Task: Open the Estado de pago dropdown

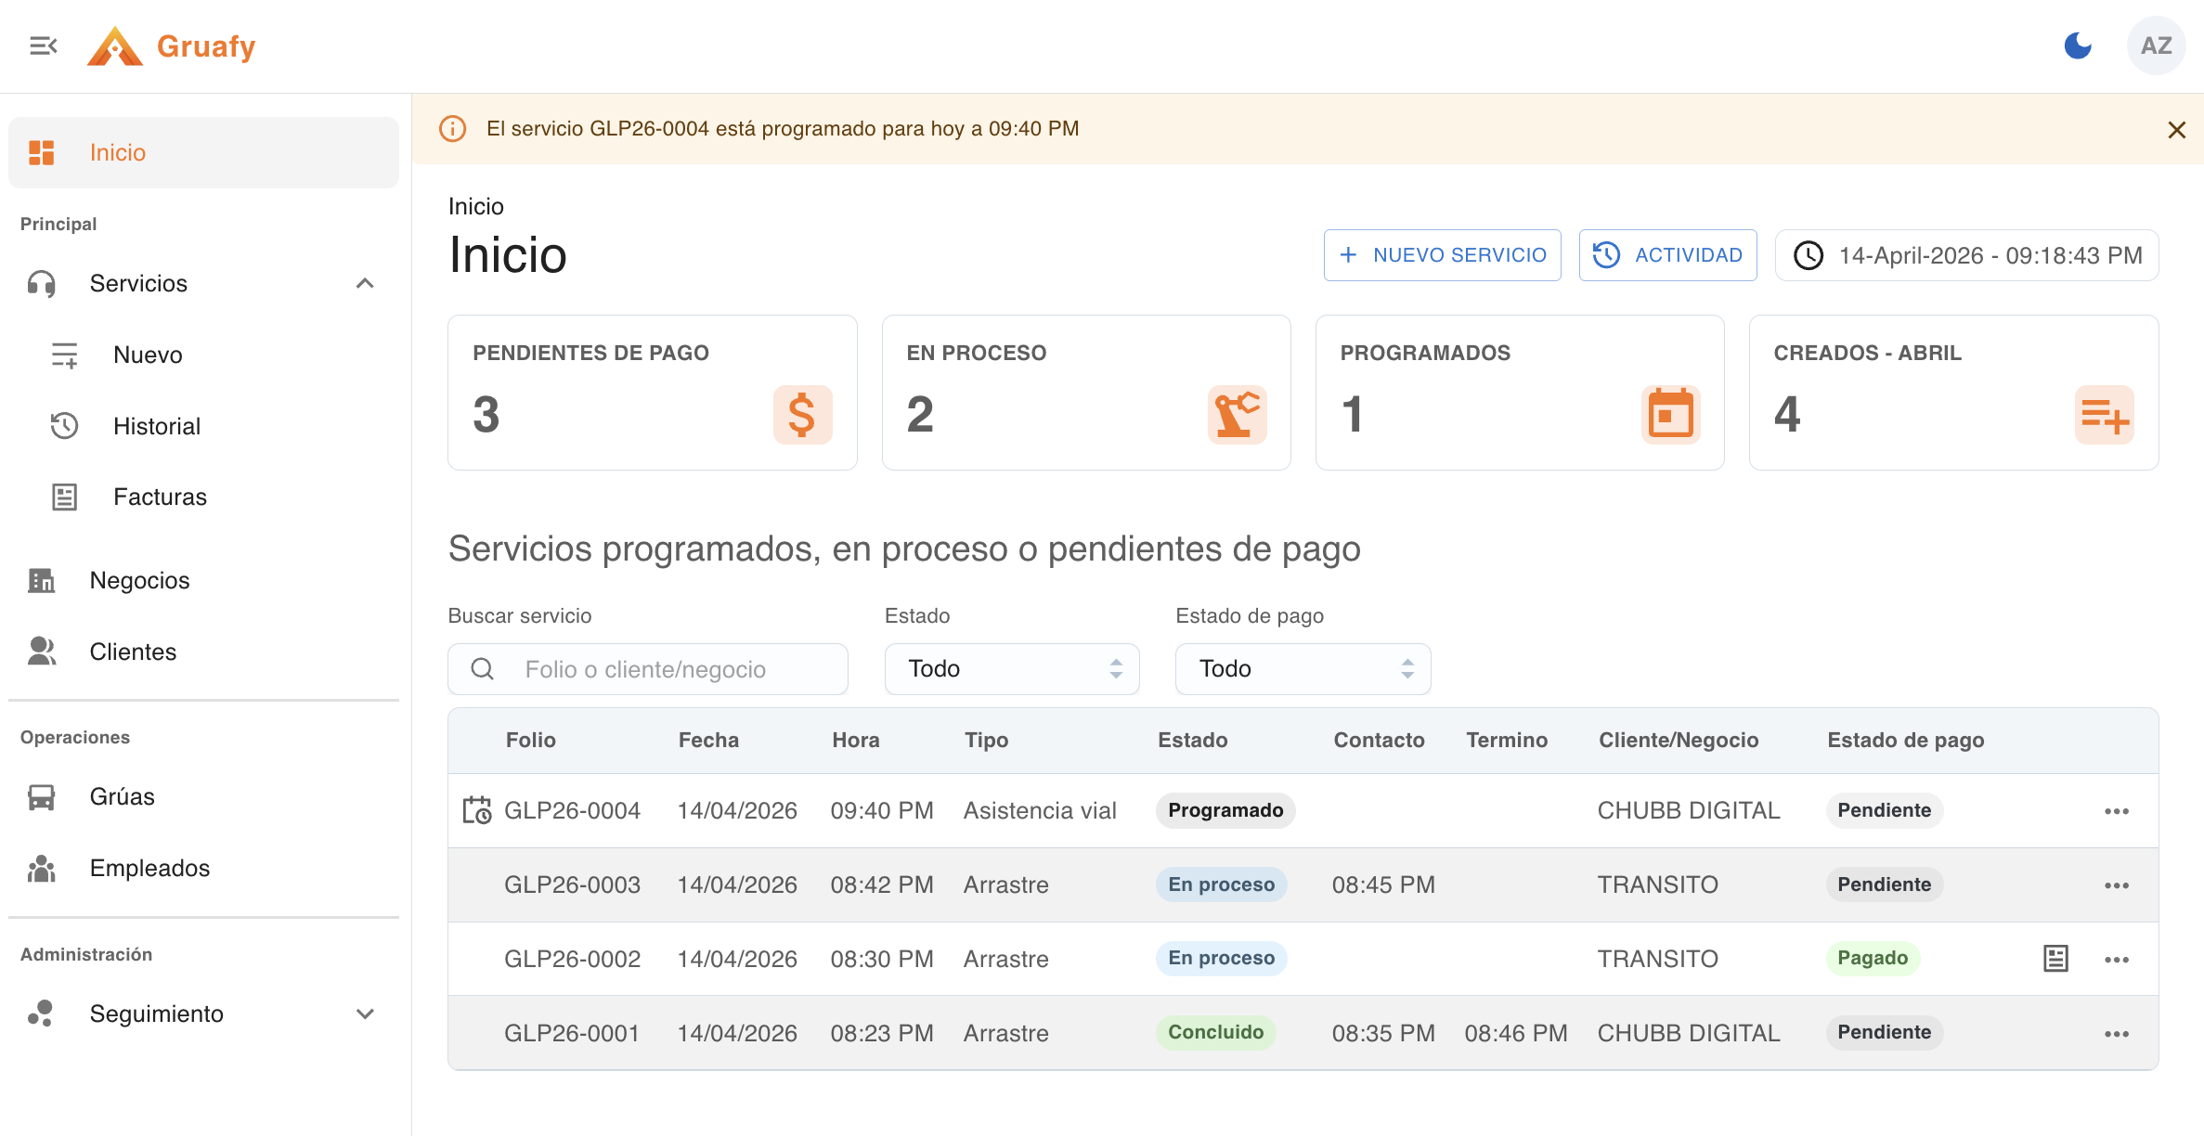Action: tap(1303, 669)
